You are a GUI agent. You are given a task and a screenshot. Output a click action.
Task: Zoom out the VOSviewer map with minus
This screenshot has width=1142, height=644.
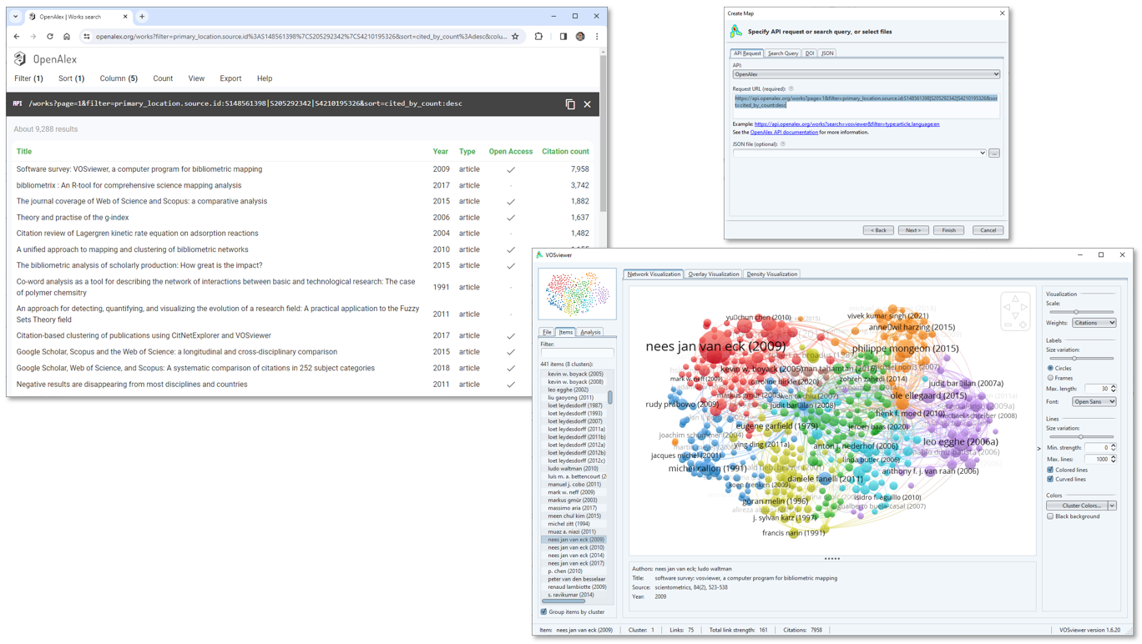pos(1008,325)
